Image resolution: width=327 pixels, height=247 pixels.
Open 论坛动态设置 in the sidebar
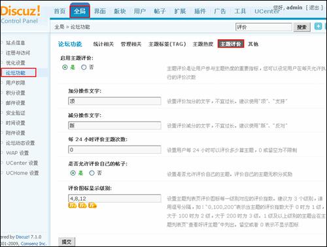(x=20, y=143)
